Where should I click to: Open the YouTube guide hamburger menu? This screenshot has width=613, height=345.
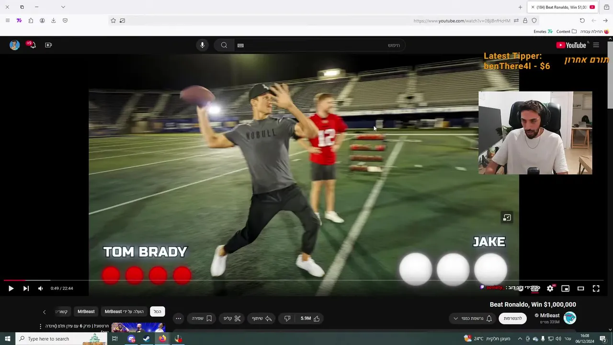click(x=596, y=45)
